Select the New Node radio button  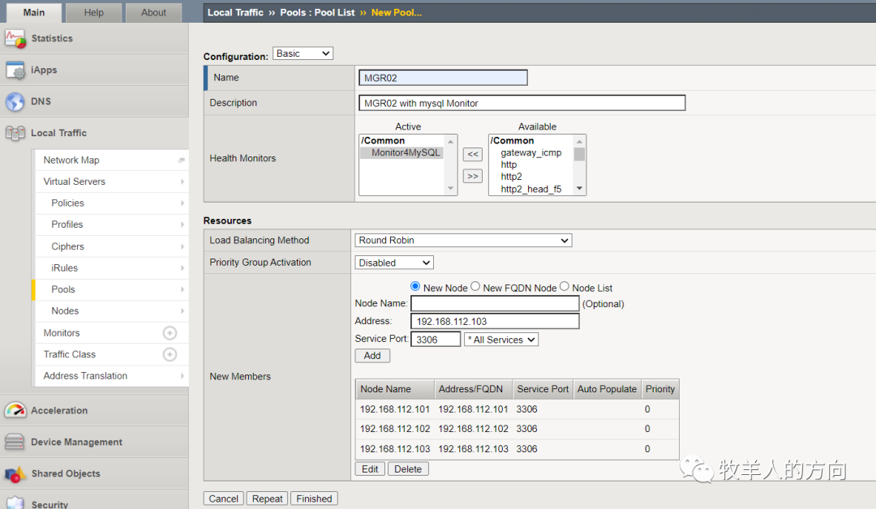415,287
